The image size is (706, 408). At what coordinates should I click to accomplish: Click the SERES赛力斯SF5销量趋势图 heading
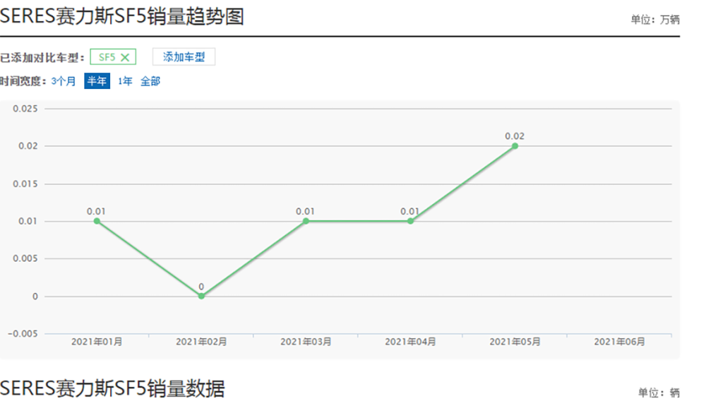[121, 17]
